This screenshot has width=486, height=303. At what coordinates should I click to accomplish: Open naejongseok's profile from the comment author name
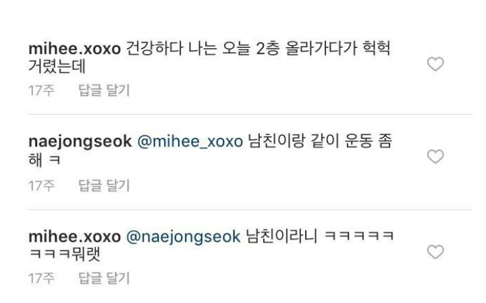point(80,142)
